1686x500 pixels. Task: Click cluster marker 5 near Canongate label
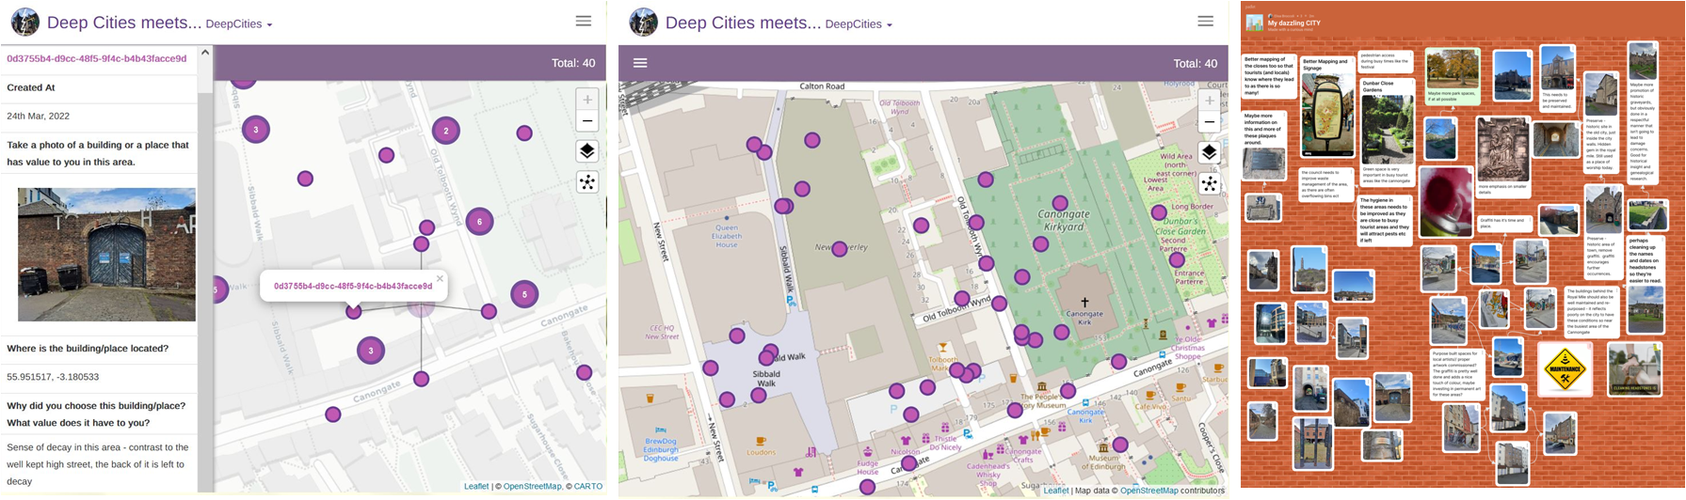(x=524, y=295)
